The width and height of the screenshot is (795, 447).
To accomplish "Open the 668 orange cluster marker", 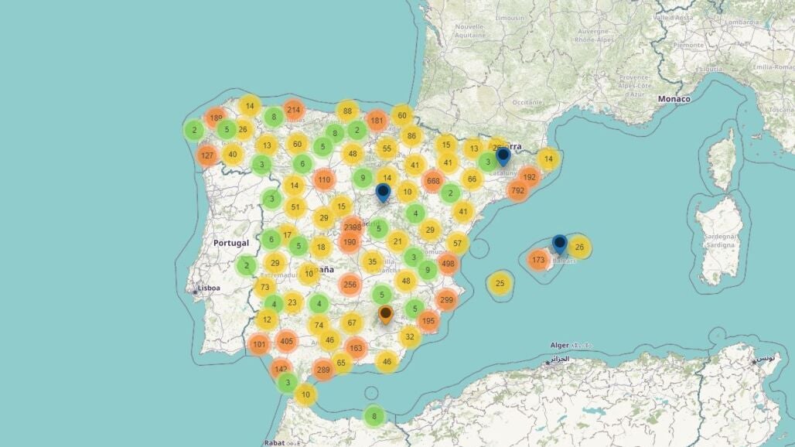I will pyautogui.click(x=433, y=181).
